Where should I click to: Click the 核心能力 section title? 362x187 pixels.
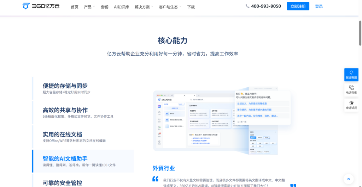click(x=173, y=40)
